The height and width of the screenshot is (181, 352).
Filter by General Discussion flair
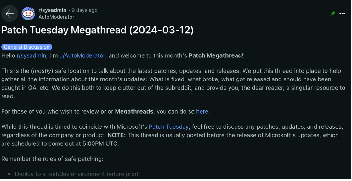(x=27, y=47)
